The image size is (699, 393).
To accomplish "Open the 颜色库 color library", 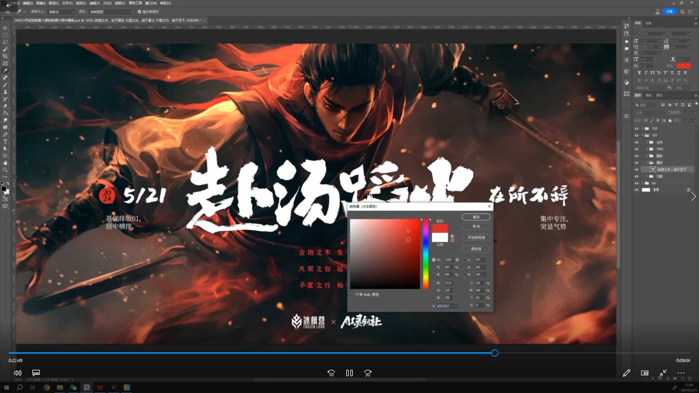I will 476,249.
